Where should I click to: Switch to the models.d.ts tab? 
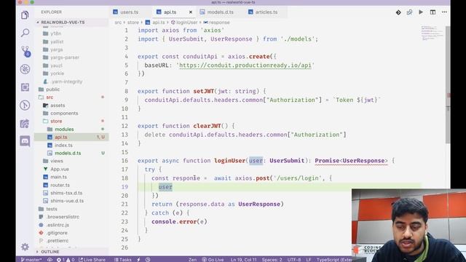point(220,12)
